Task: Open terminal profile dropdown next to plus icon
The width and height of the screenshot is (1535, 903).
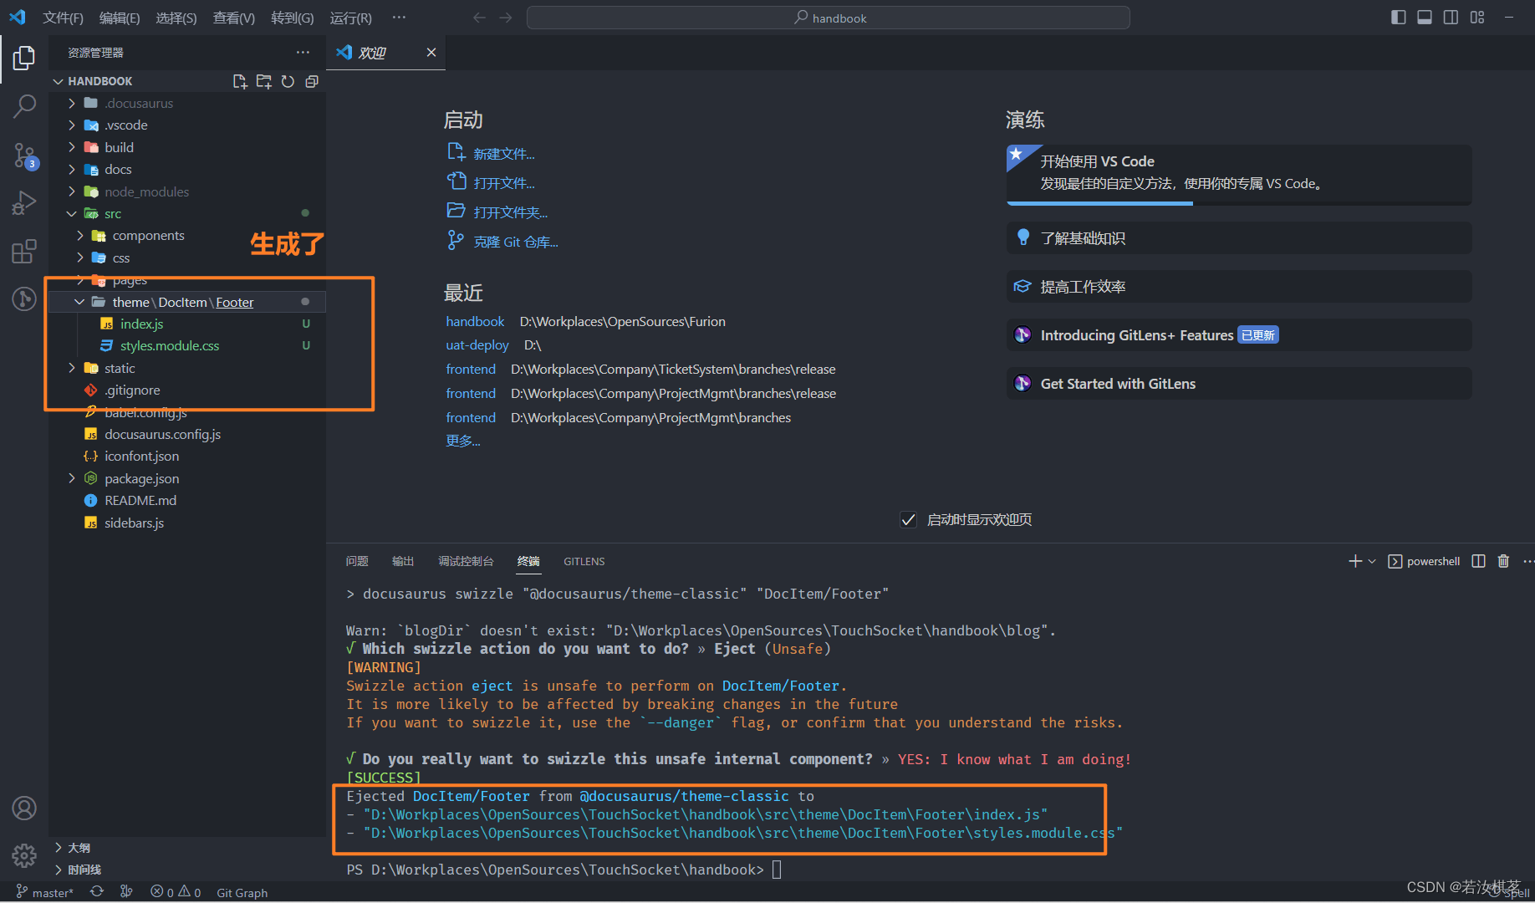Action: (x=1371, y=561)
